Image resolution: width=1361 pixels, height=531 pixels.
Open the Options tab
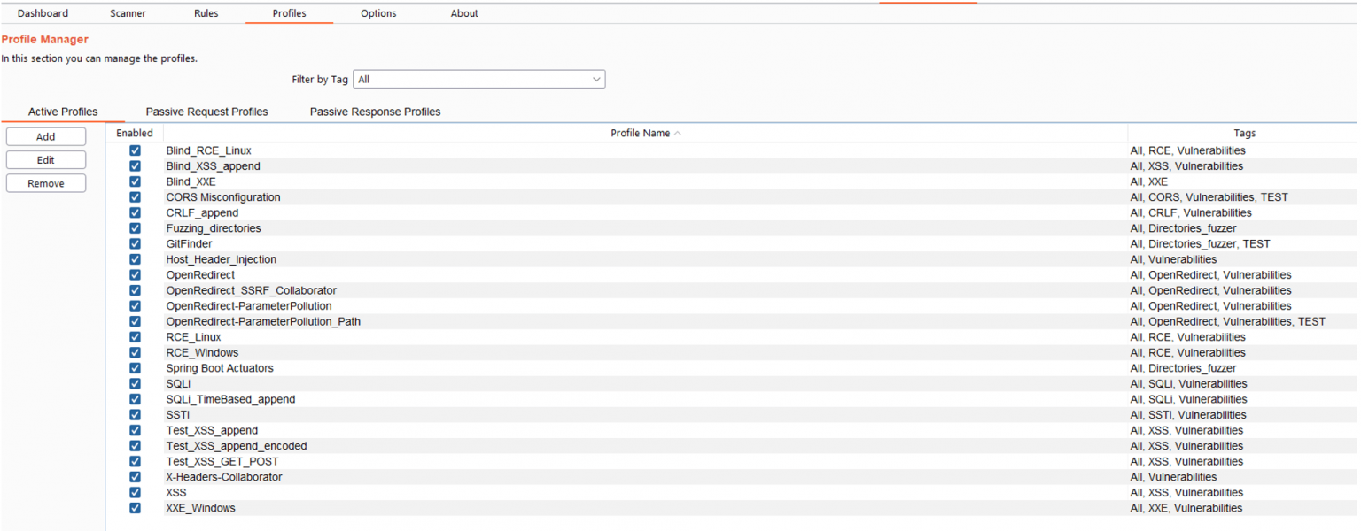[378, 13]
